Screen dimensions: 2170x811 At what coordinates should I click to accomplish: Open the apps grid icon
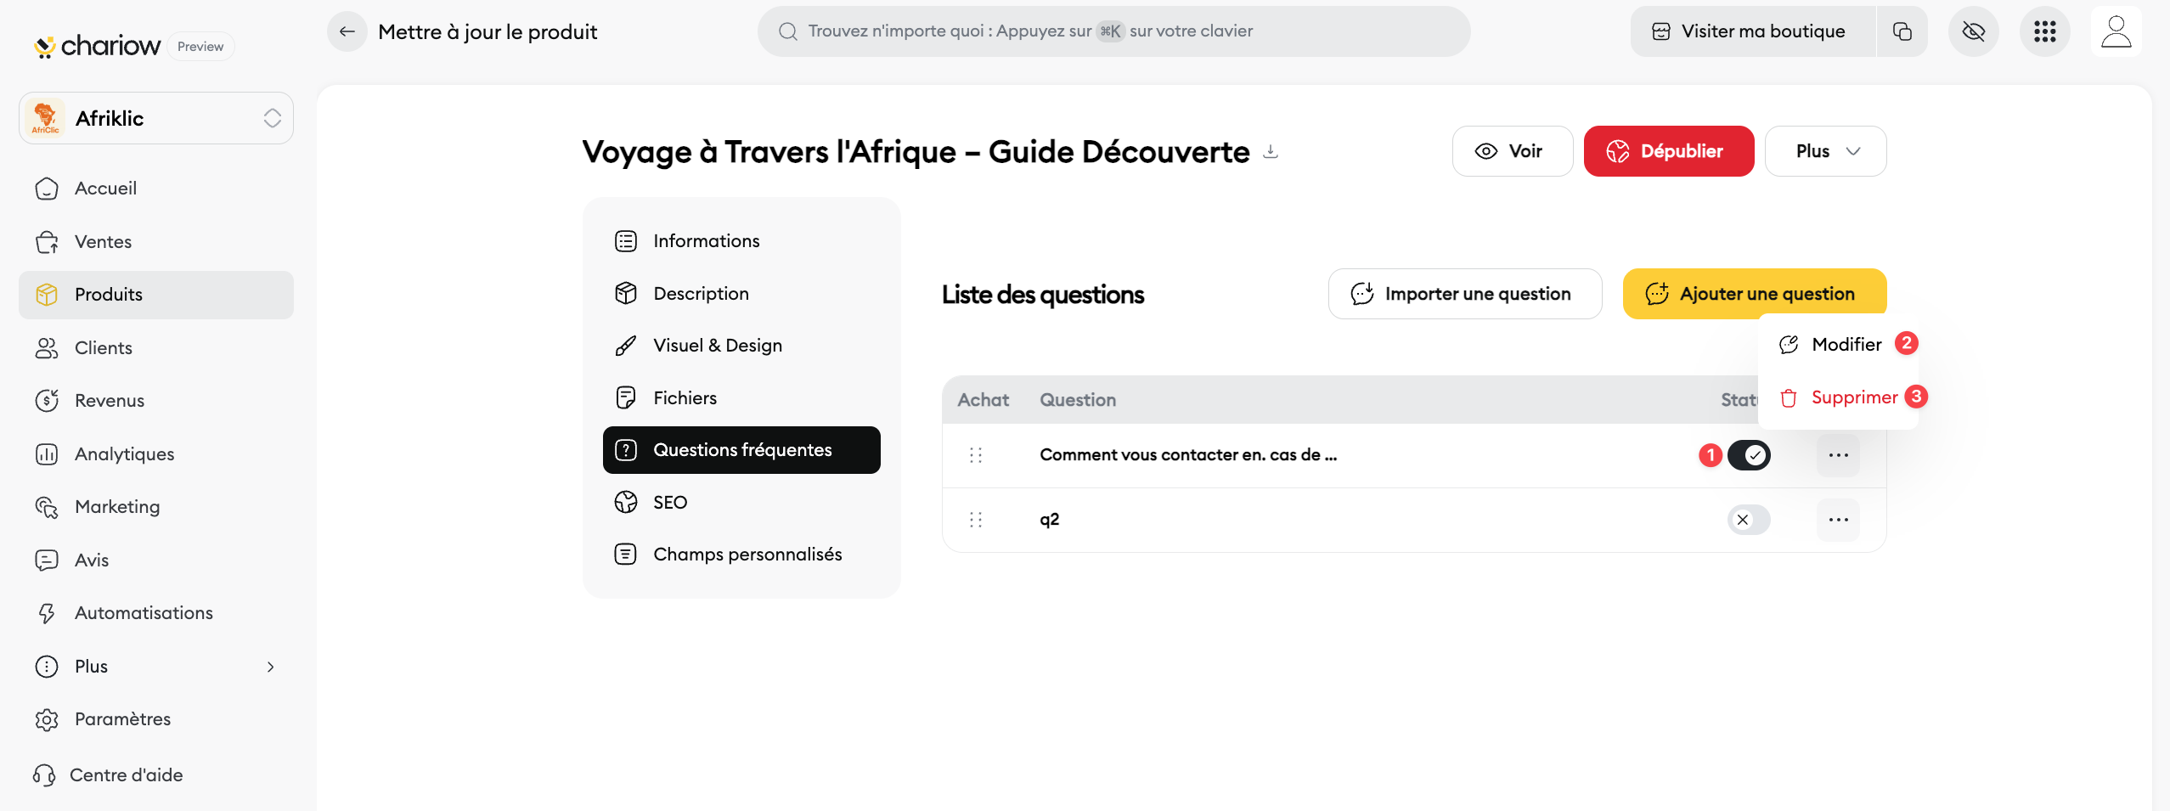pyautogui.click(x=2044, y=32)
